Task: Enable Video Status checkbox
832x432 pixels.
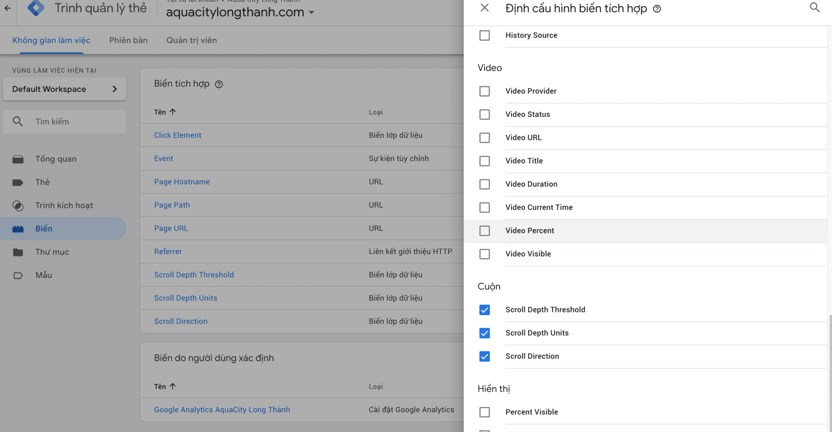Action: click(484, 115)
